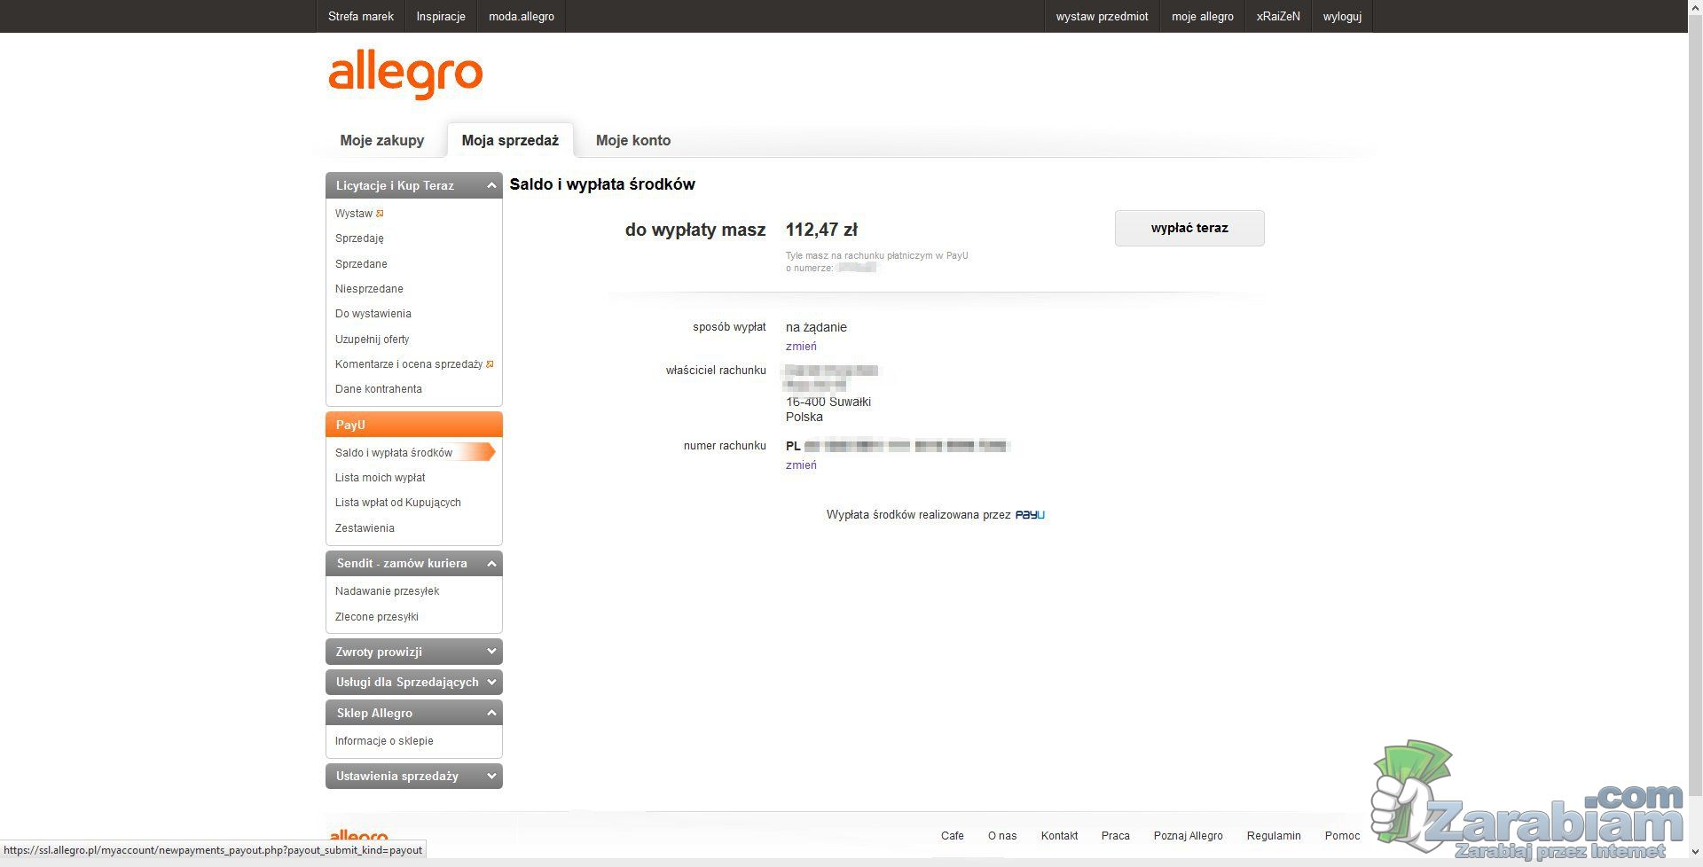Click the O nas footer link

[x=1002, y=836]
